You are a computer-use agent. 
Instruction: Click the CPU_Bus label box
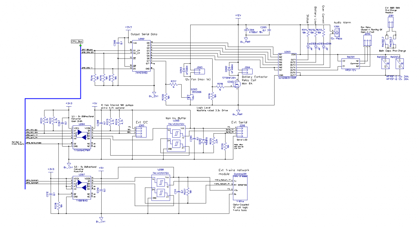[x=78, y=41]
